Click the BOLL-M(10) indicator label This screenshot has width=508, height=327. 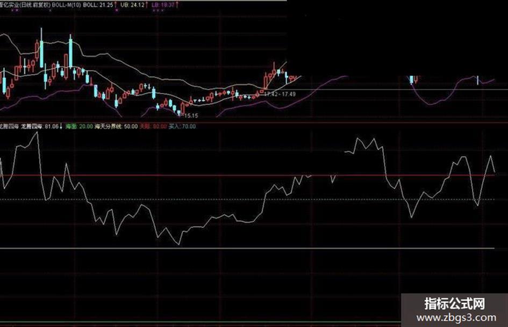67,5
